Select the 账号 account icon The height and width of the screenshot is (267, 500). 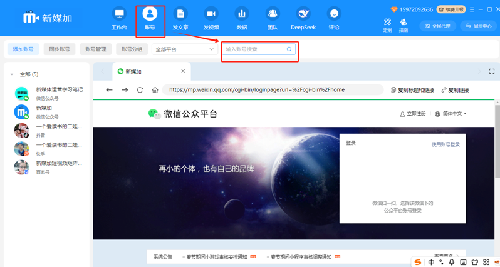click(150, 14)
